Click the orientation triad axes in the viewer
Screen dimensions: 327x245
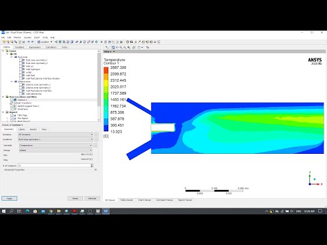coord(315,179)
